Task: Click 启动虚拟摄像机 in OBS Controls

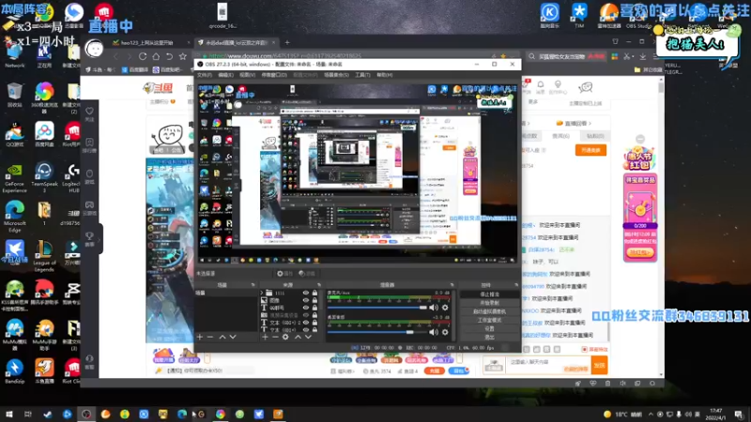Action: pyautogui.click(x=489, y=311)
